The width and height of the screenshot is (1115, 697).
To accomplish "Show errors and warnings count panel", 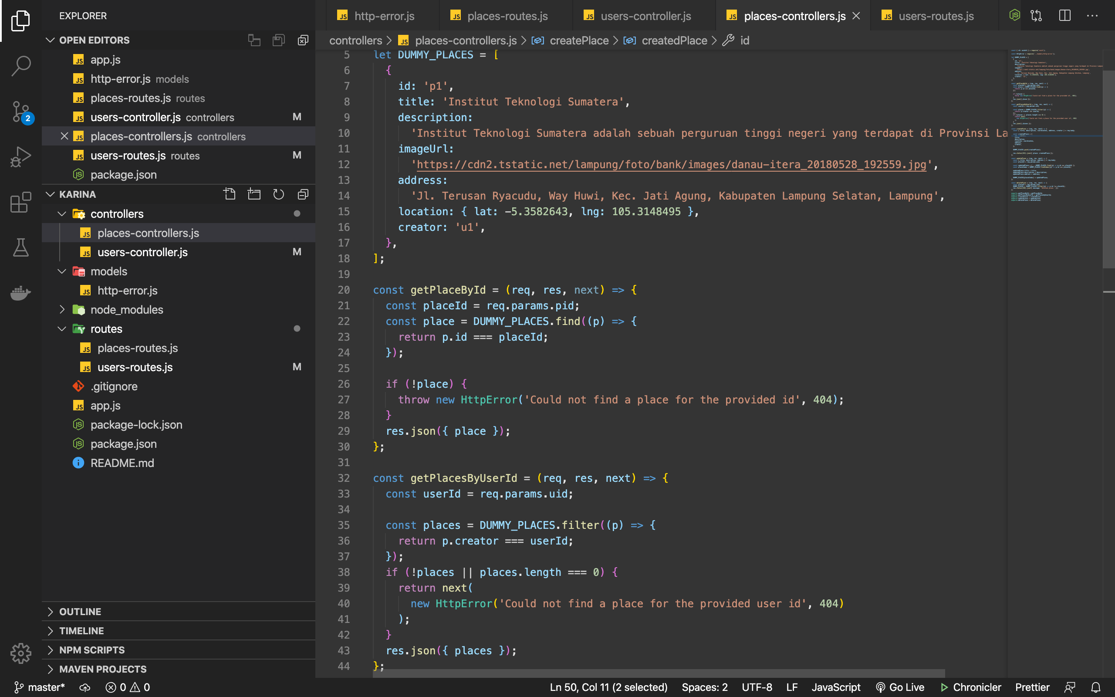I will tap(128, 687).
